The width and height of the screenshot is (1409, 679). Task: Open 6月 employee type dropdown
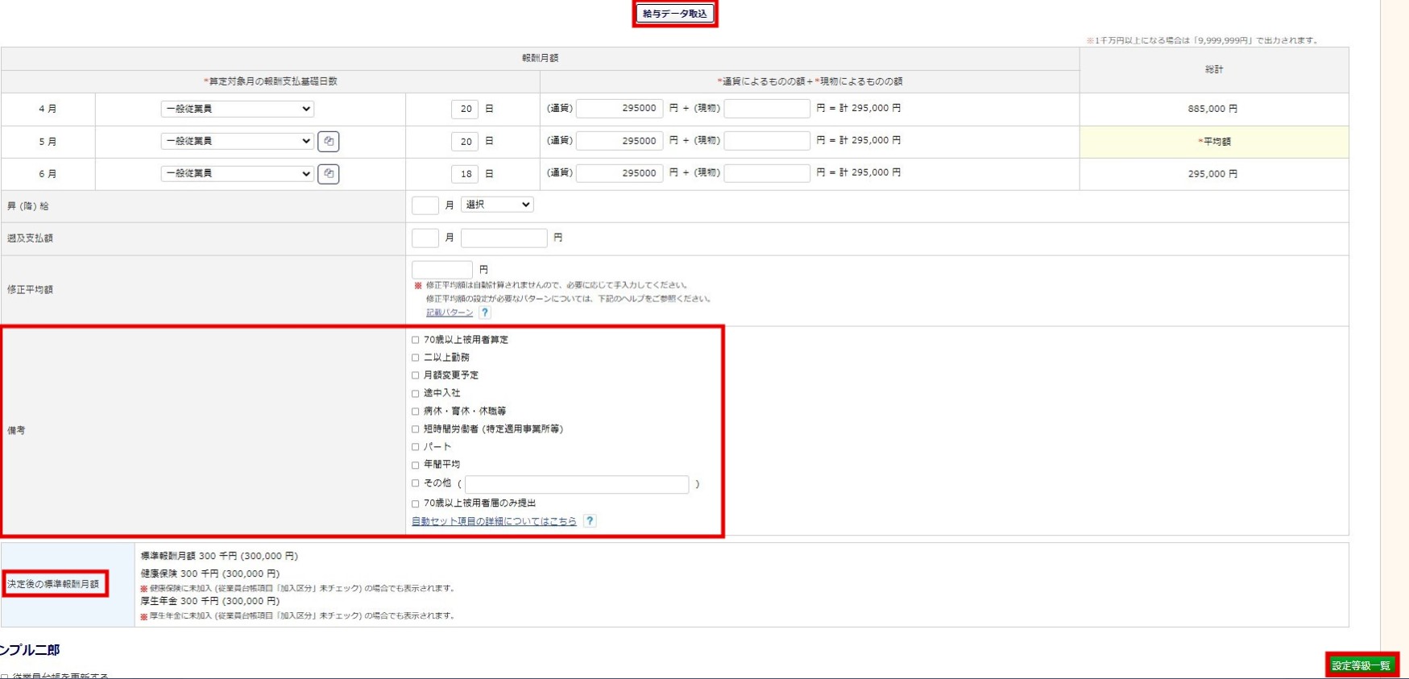click(237, 173)
